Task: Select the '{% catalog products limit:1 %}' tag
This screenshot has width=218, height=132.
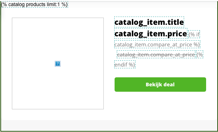Action: [35, 4]
